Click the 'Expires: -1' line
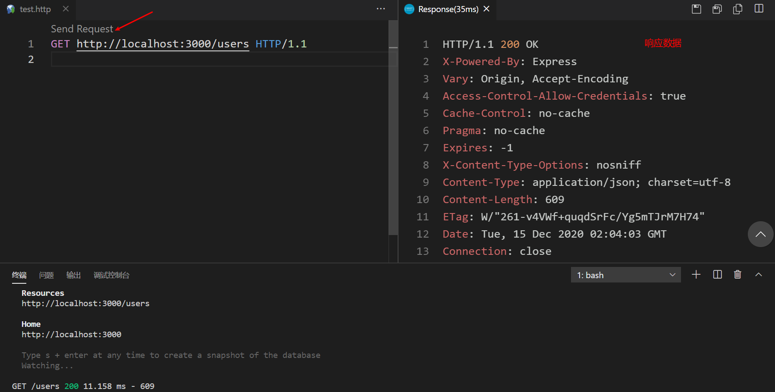The height and width of the screenshot is (392, 775). pos(478,148)
